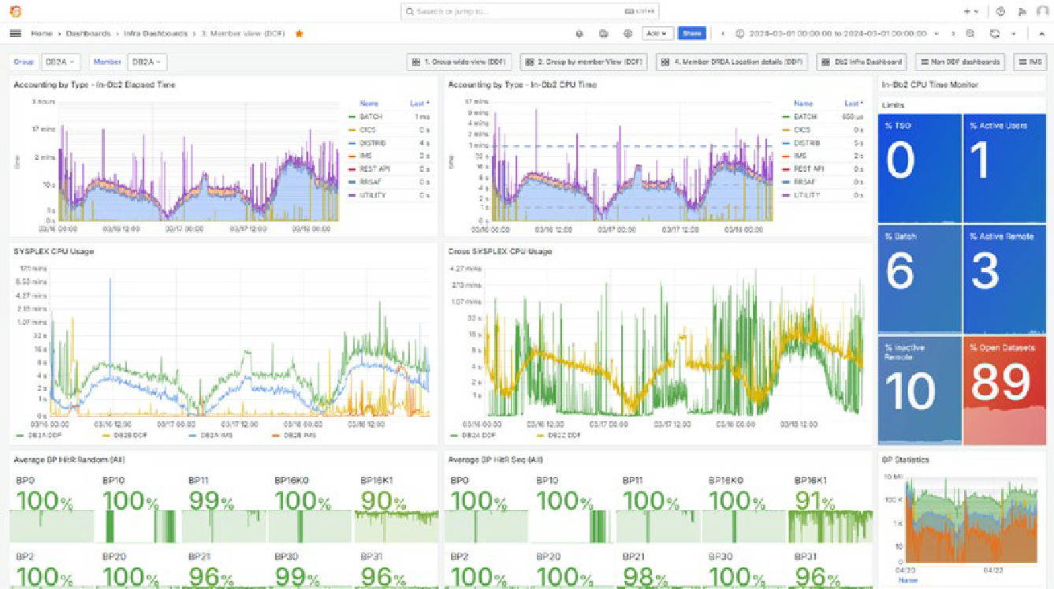The height and width of the screenshot is (589, 1054).
Task: Click the clock icon in the time picker
Action: tap(740, 34)
